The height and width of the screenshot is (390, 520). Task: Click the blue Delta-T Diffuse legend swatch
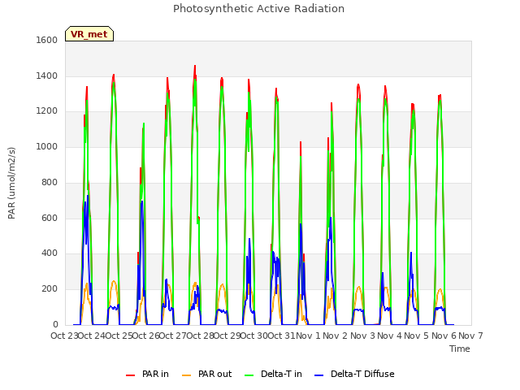(x=319, y=375)
